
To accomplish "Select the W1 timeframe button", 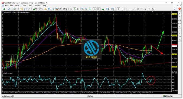I will 179,37.
